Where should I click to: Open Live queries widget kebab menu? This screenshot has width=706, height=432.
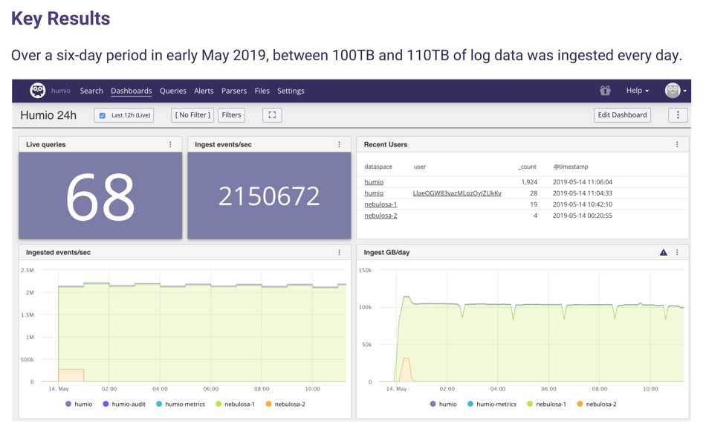[x=170, y=144]
